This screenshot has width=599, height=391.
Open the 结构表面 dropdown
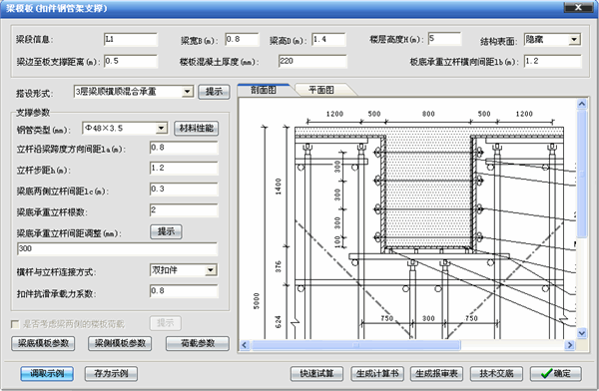pyautogui.click(x=574, y=39)
